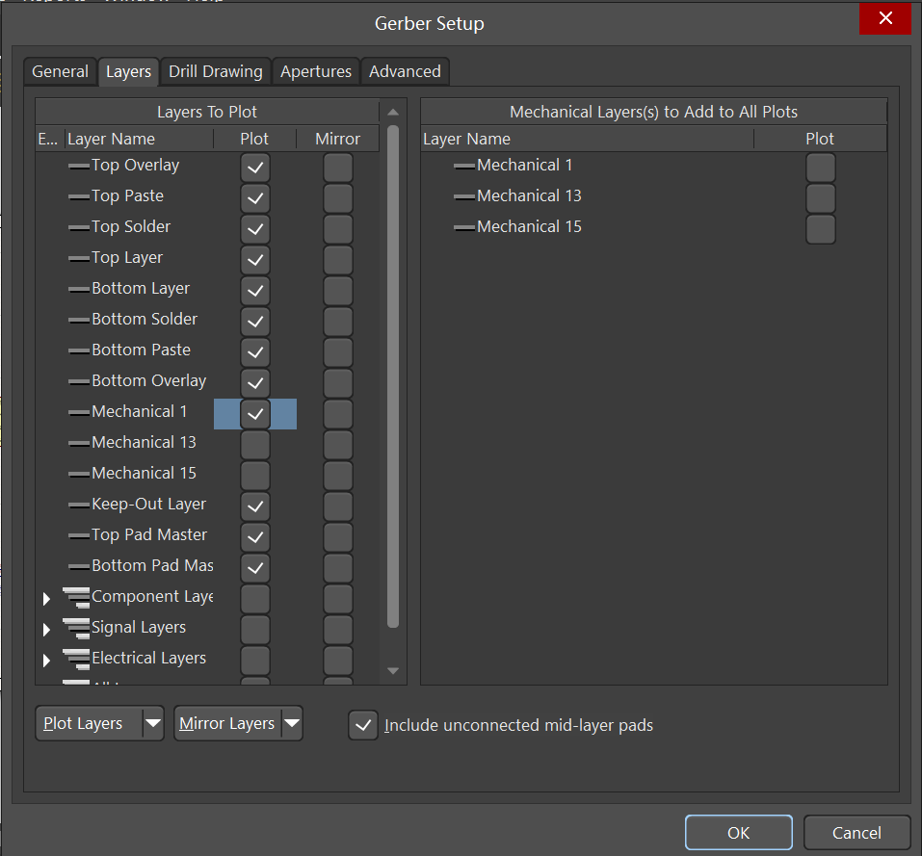The image size is (922, 856).
Task: Toggle Include unconnected mid-layer pads
Action: [363, 725]
